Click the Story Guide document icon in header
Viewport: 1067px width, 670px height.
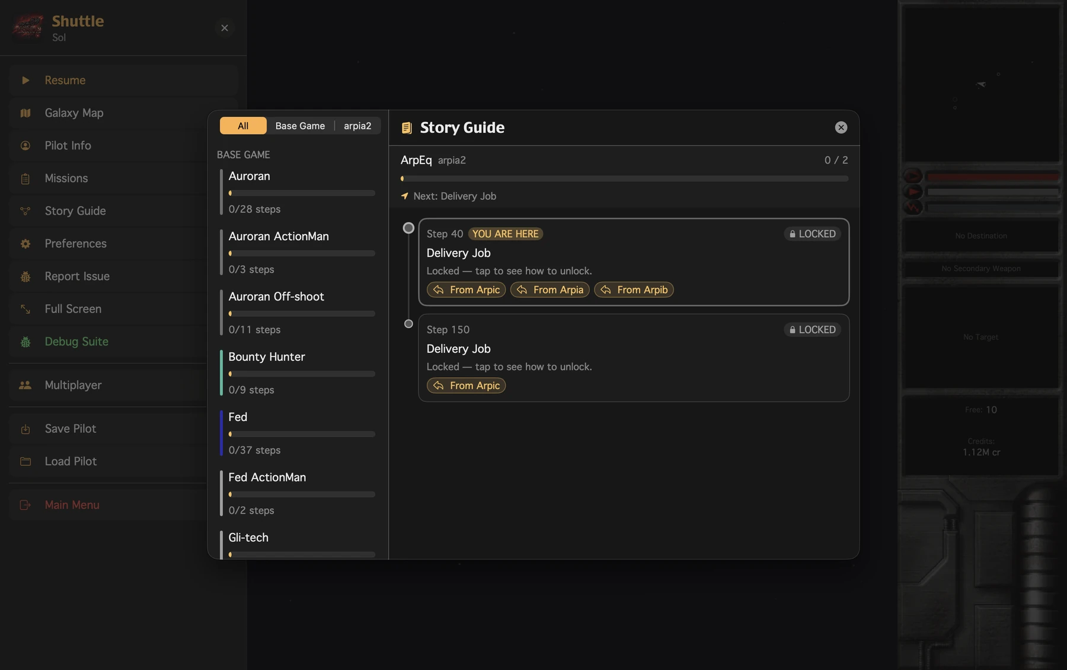[x=407, y=128]
